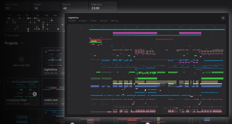Jump to bar 73 marker on timeline
Viewport: 232px width, 124px height.
[x=170, y=27]
